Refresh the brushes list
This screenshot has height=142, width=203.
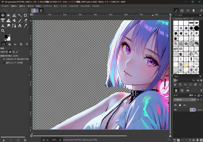[x=195, y=85]
